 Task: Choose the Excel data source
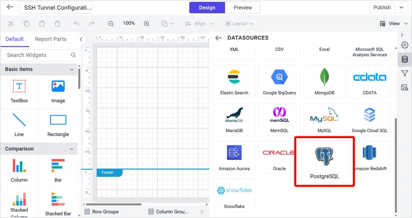point(325,52)
